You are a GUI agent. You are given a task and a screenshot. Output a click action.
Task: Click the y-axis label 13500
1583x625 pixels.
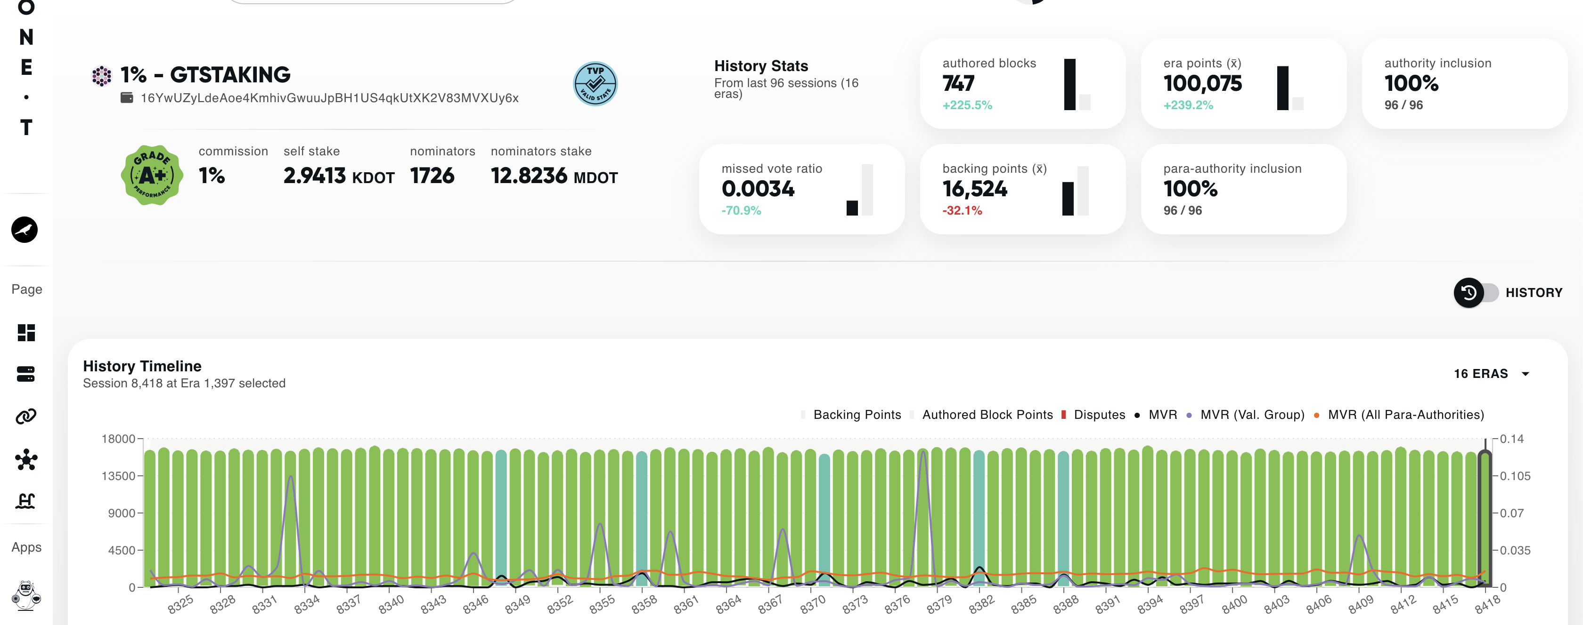point(119,476)
